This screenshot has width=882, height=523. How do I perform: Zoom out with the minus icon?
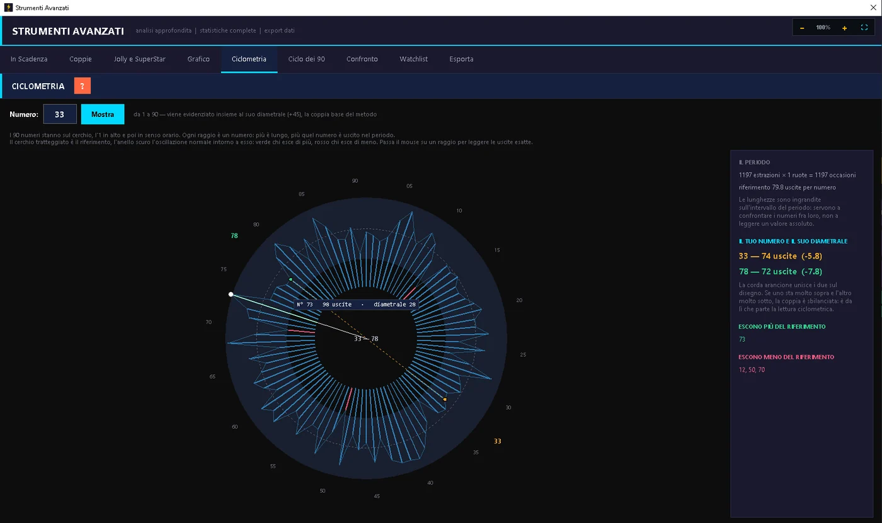802,28
